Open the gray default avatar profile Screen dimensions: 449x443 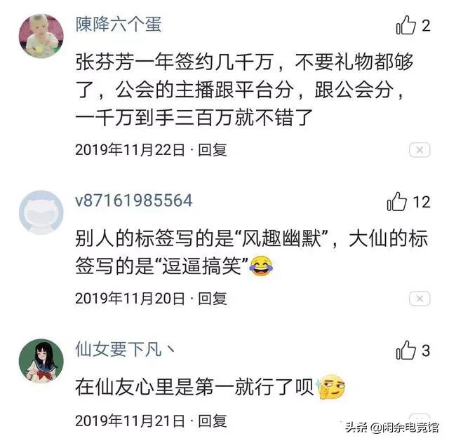(41, 212)
